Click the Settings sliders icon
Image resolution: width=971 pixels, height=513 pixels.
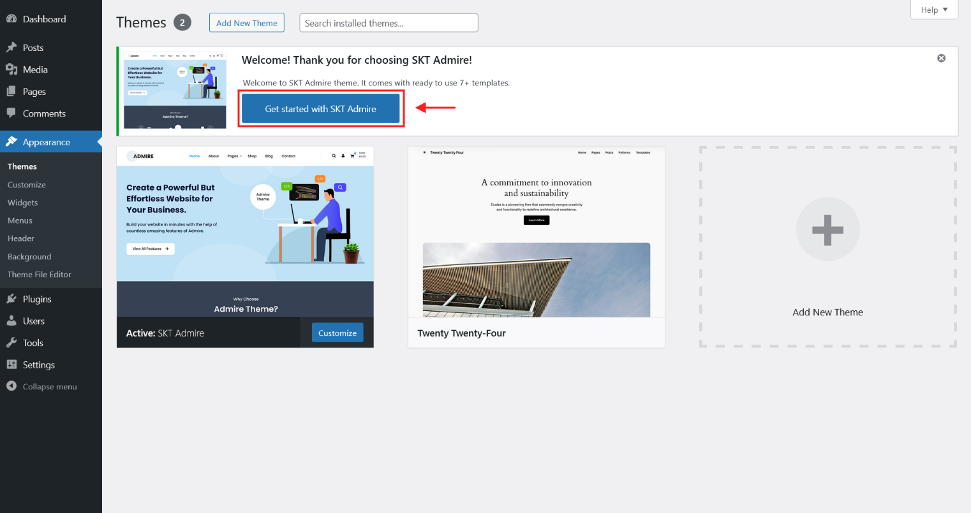(11, 365)
